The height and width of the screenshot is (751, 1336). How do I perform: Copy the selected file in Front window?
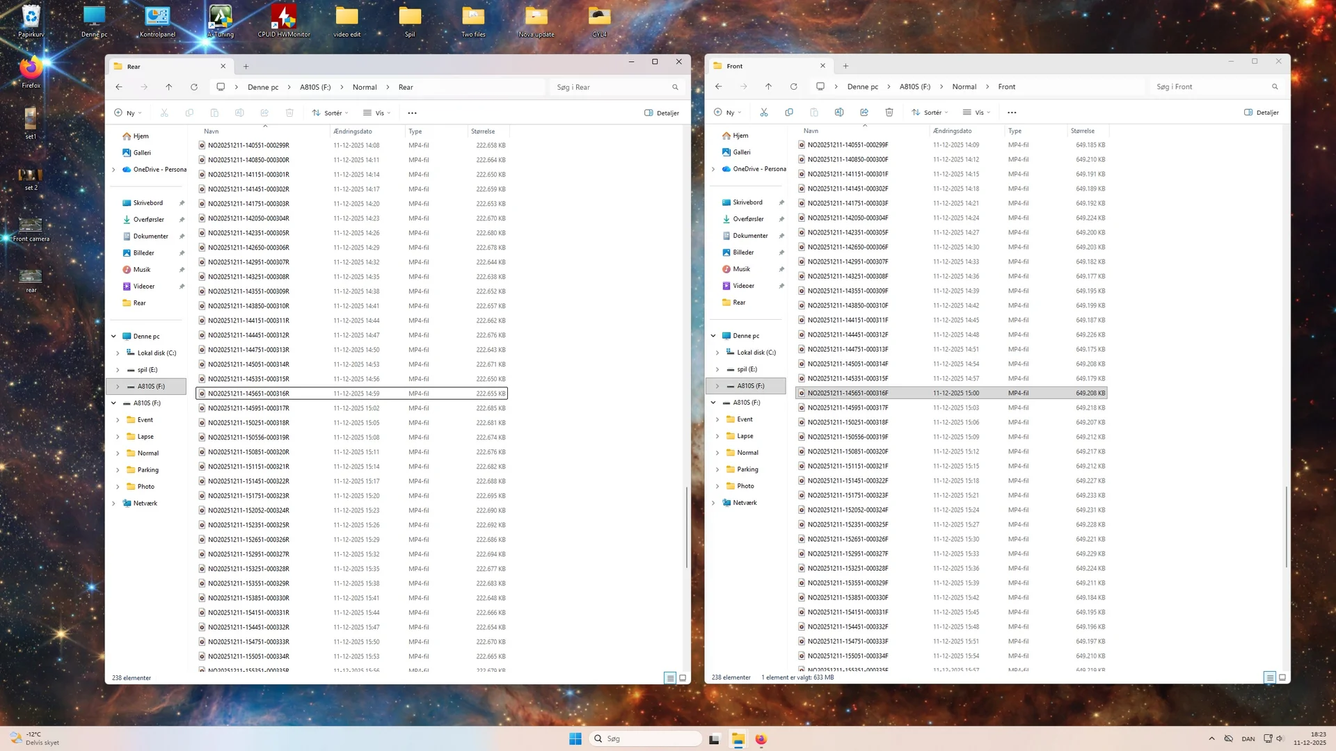(789, 112)
